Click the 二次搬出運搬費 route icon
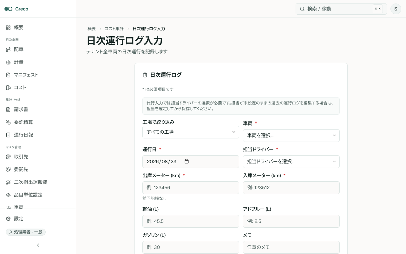The width and height of the screenshot is (406, 254). coord(8,182)
